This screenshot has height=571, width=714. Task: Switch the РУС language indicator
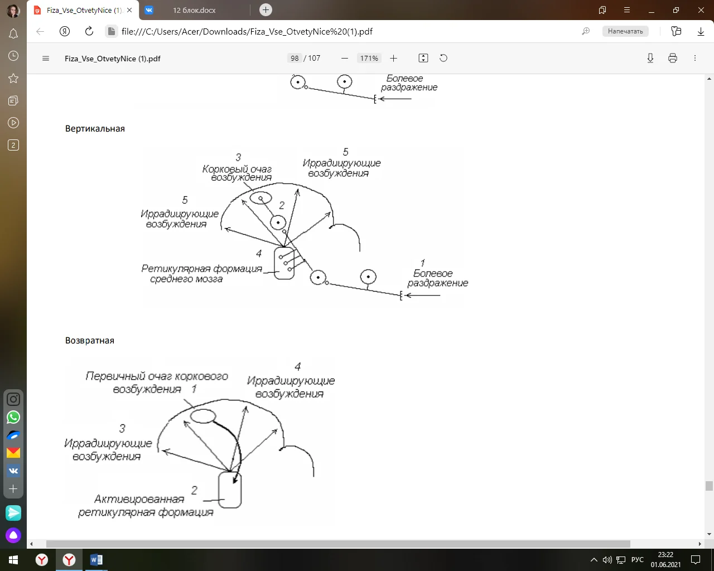(x=637, y=560)
